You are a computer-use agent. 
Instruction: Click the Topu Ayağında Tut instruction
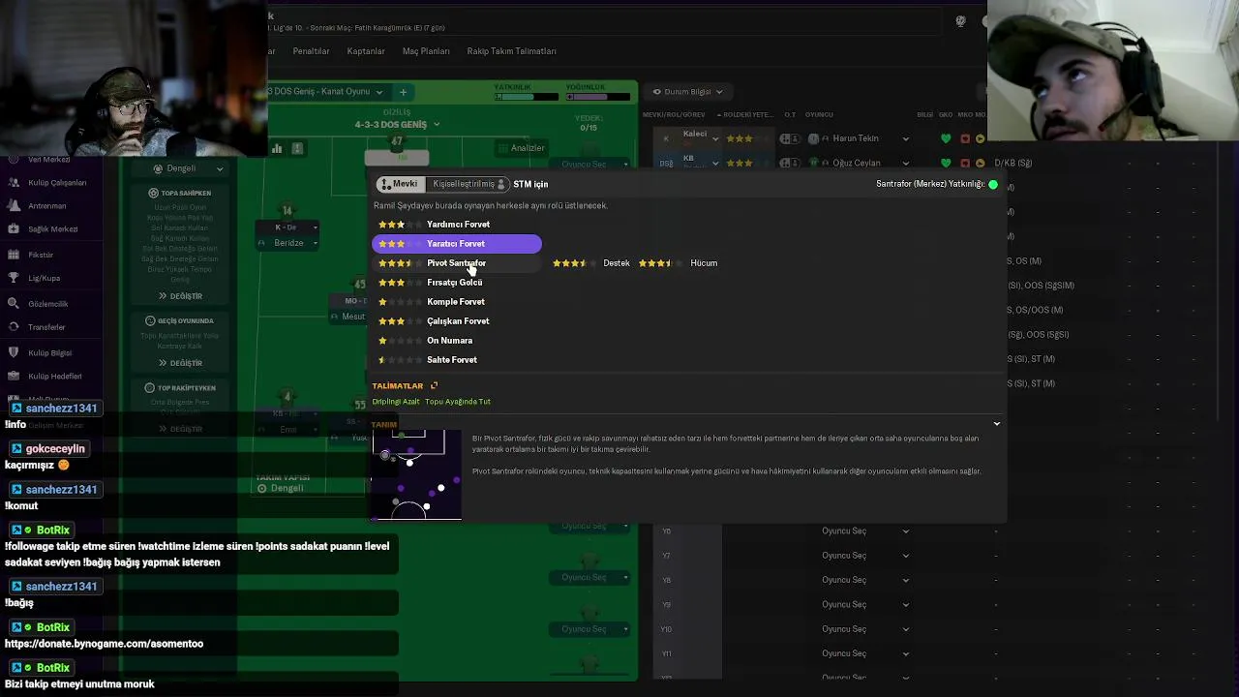458,402
